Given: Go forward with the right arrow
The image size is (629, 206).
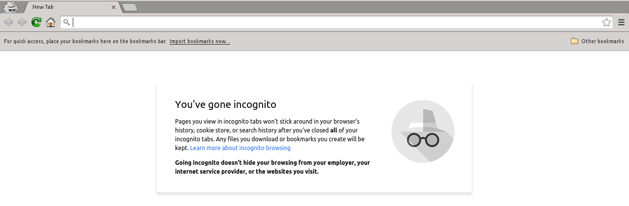Looking at the screenshot, I should coord(22,22).
